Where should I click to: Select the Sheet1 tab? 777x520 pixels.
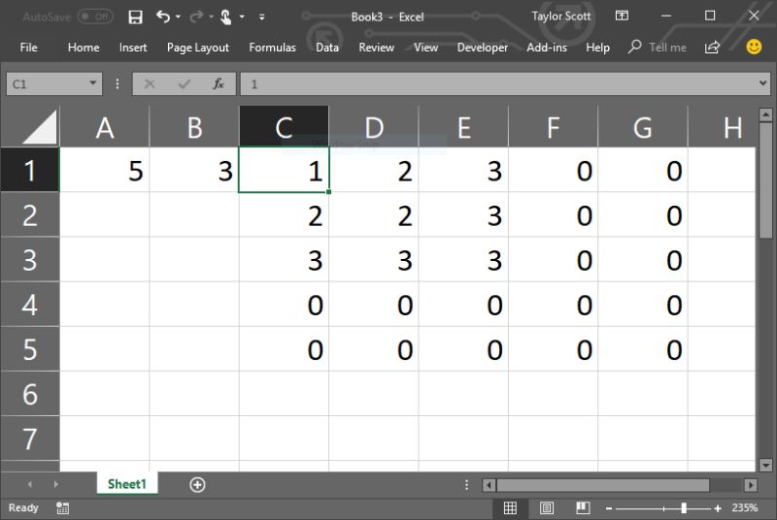(x=127, y=484)
